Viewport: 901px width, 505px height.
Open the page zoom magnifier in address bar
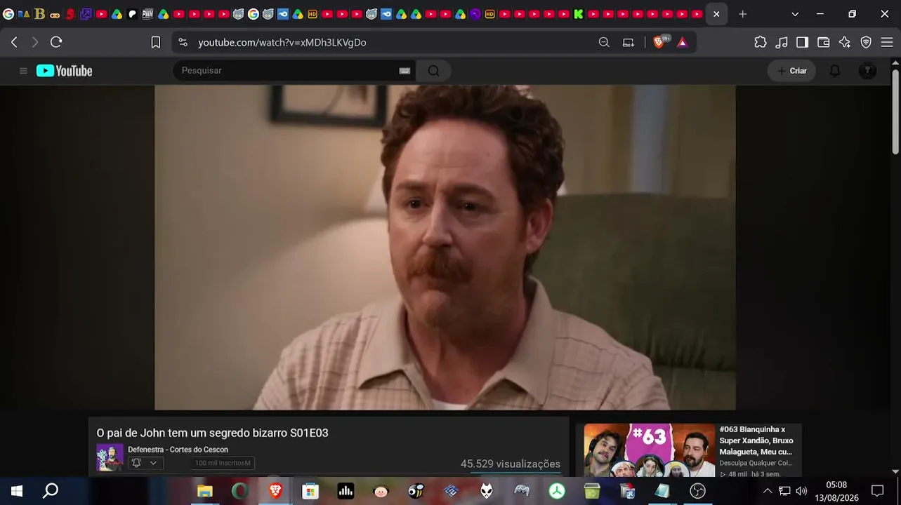tap(604, 42)
